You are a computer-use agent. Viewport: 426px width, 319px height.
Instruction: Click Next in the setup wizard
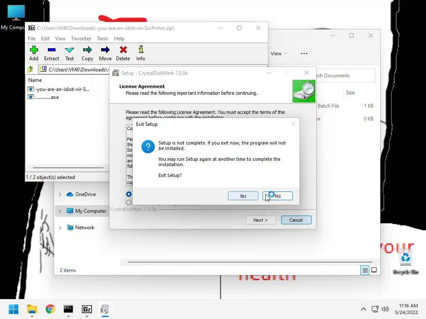pyautogui.click(x=260, y=220)
